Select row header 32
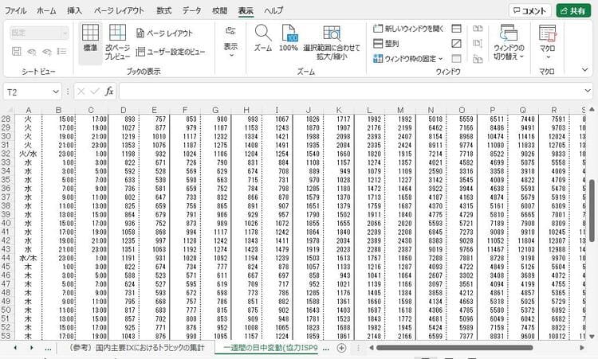 pos(6,154)
